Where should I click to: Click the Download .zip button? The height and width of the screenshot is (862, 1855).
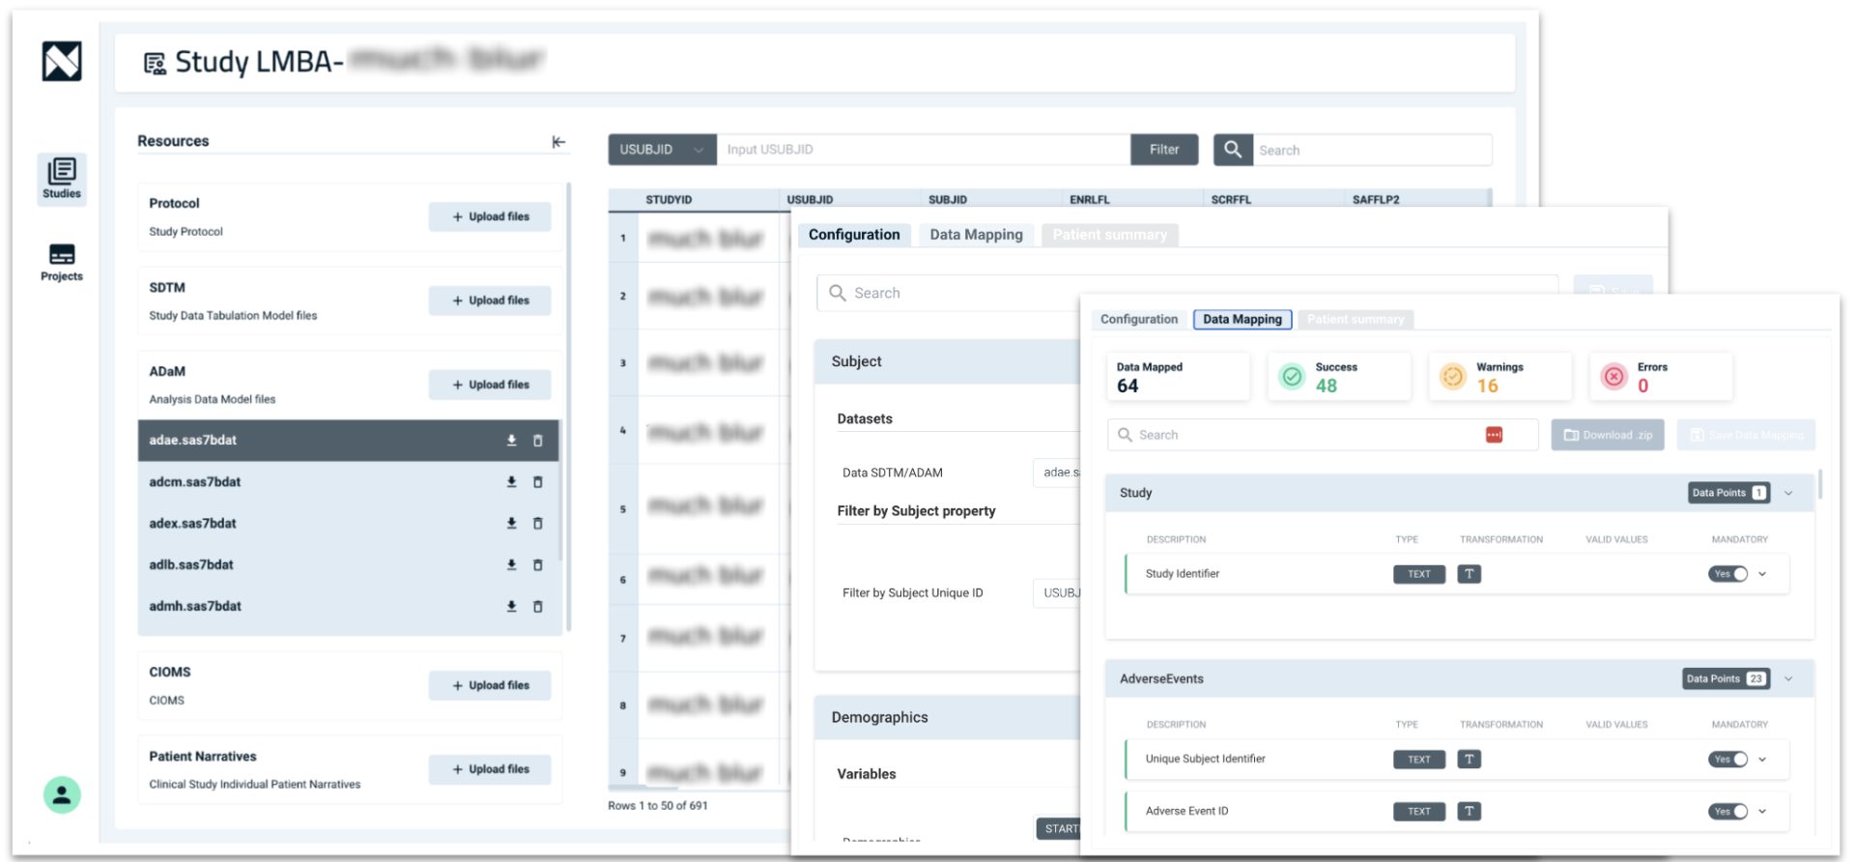(1610, 436)
